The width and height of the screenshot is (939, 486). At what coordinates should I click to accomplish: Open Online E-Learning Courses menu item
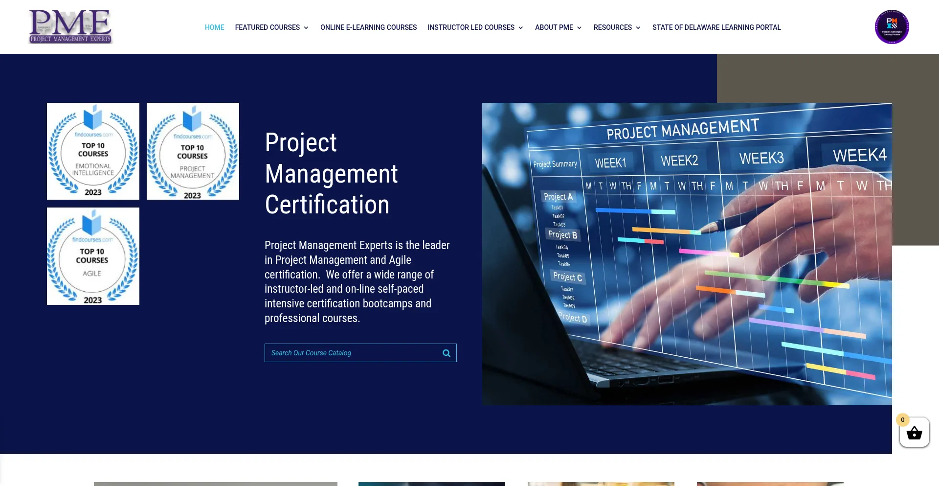(368, 27)
